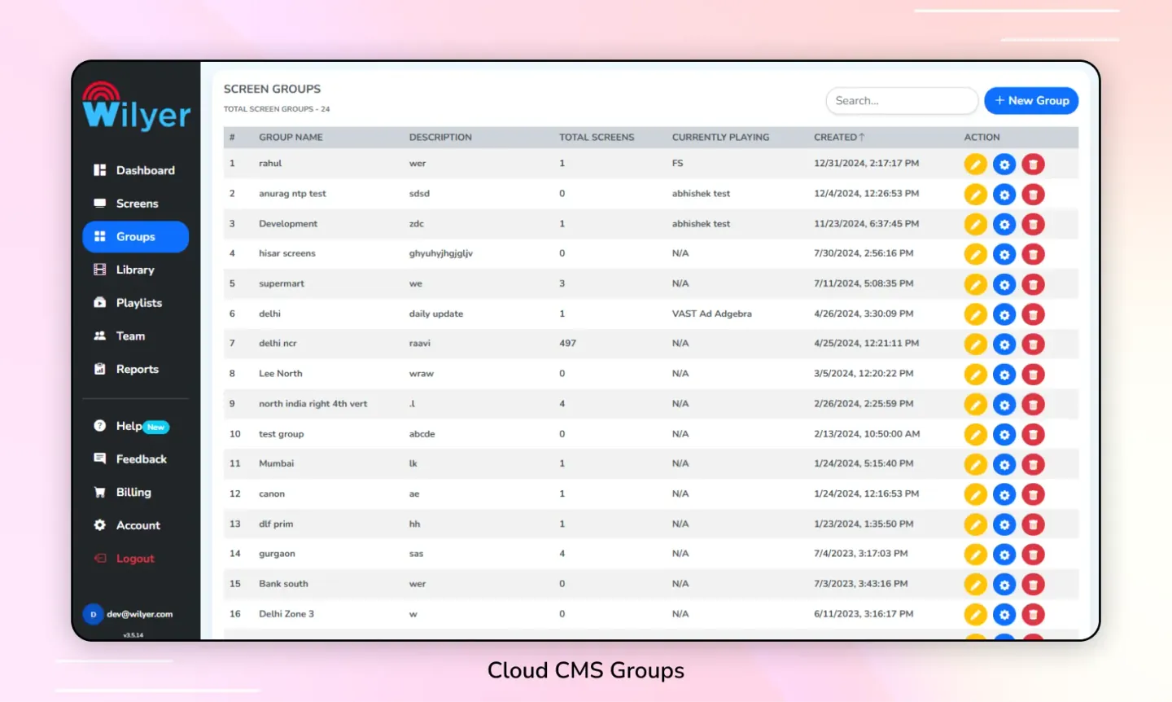Edit the dlf prim group
The height and width of the screenshot is (702, 1172).
click(x=975, y=524)
